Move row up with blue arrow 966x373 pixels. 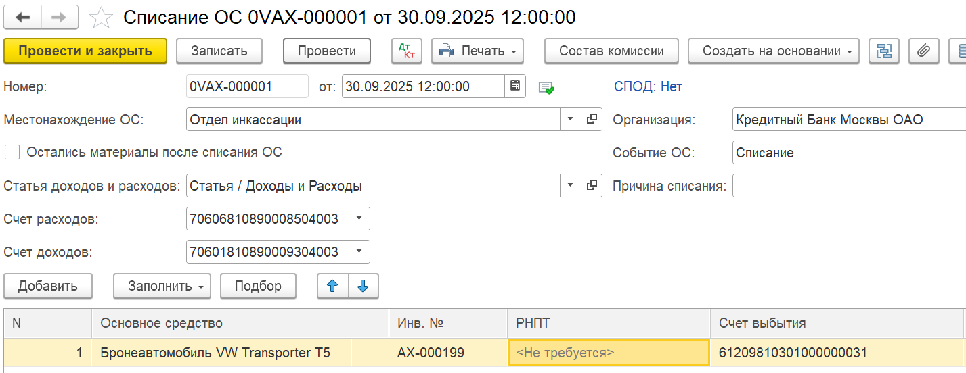[332, 286]
